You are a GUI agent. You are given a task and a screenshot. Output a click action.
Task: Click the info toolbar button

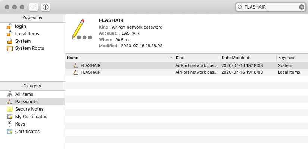pyautogui.click(x=46, y=7)
